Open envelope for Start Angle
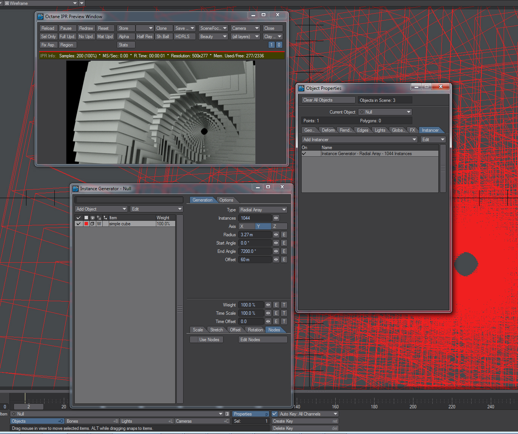This screenshot has height=434, width=518. click(284, 243)
